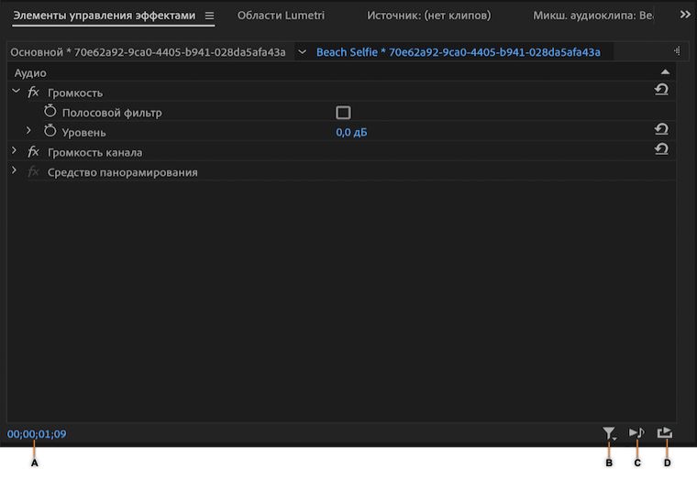Click the export icon at bottom right
The image size is (697, 502).
665,432
